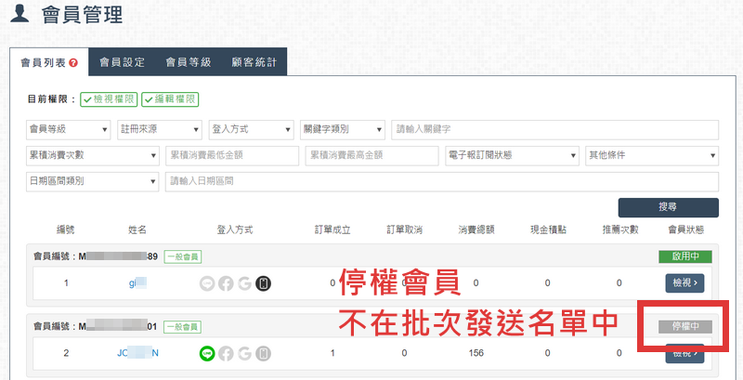Viewport: 743px width, 380px height.
Task: Open the 日期區間類別 dropdown
Action: (x=92, y=181)
